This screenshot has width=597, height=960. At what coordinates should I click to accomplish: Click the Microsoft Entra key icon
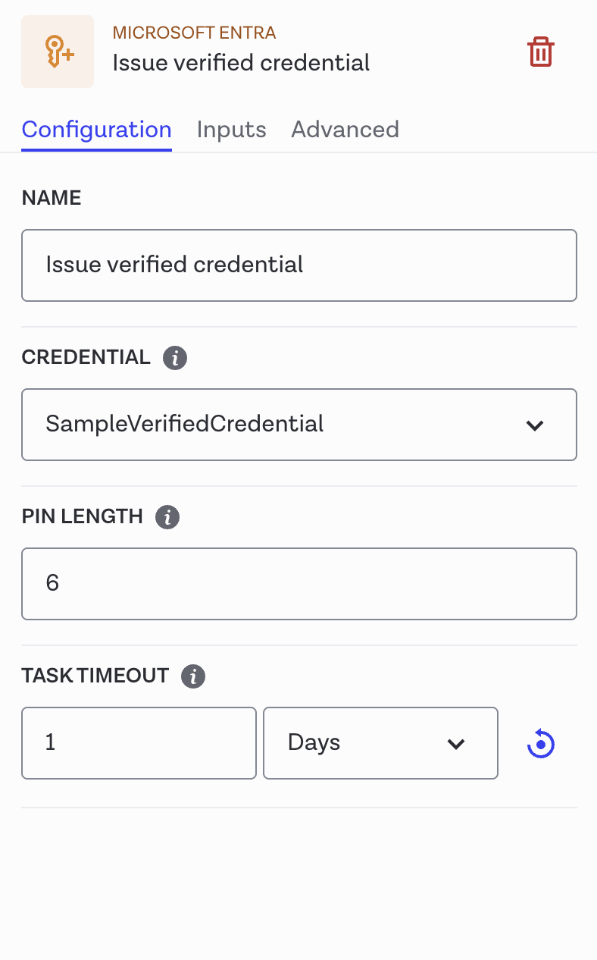tap(58, 52)
